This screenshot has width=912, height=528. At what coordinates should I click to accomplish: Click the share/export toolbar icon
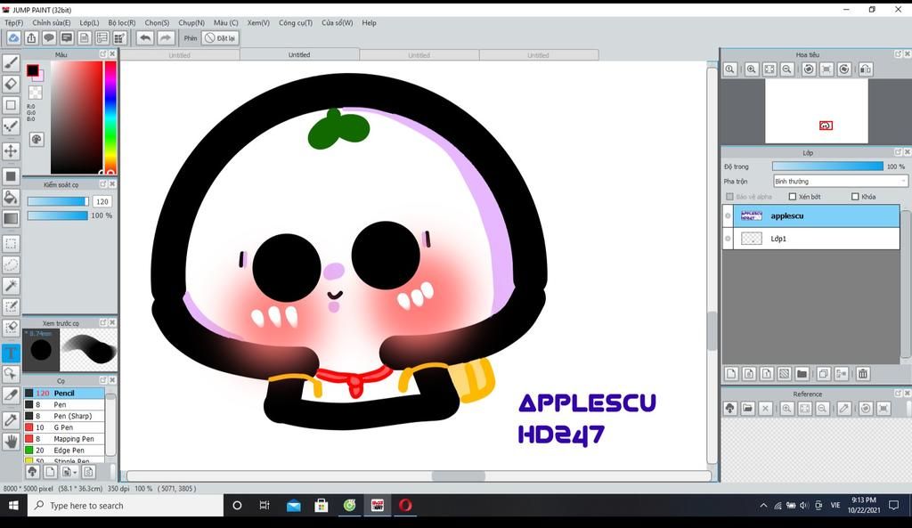point(31,38)
